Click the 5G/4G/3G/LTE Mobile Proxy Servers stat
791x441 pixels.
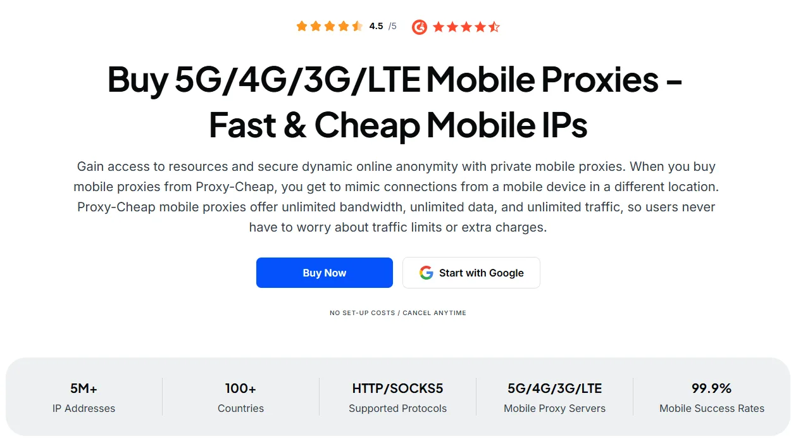point(554,397)
